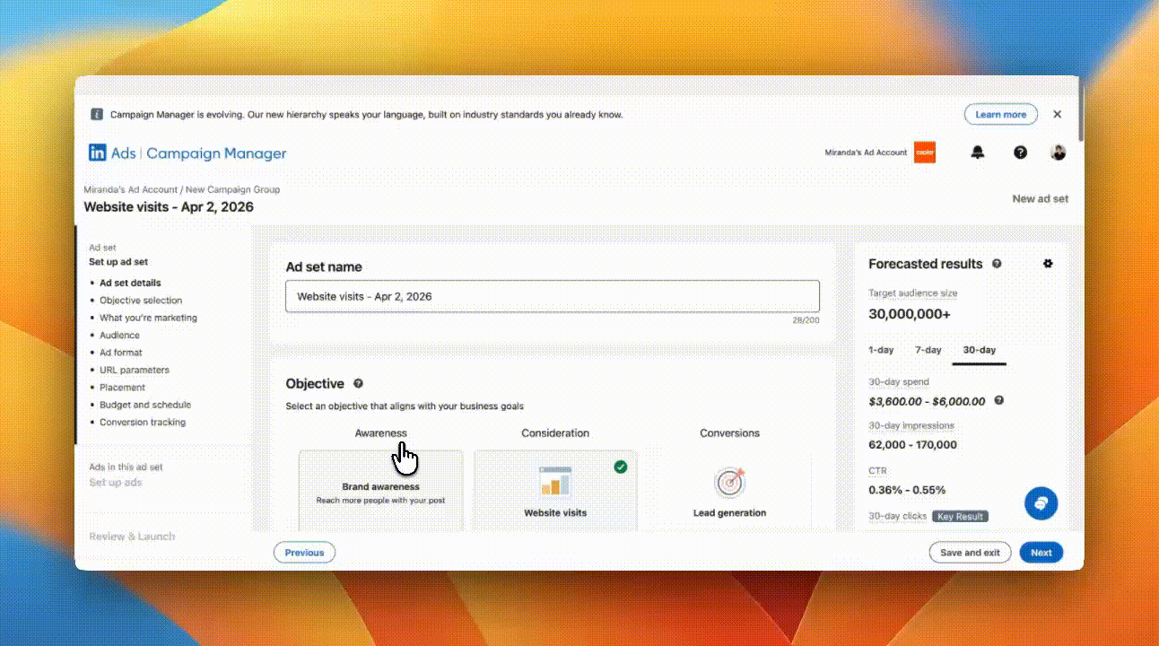Open the floating chat support button
Screen dimensions: 1159x646
[x=1041, y=503]
